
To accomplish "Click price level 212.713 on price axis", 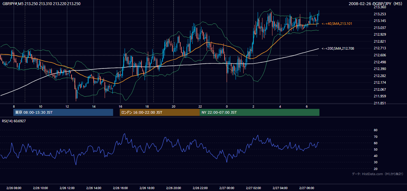I will pos(380,48).
